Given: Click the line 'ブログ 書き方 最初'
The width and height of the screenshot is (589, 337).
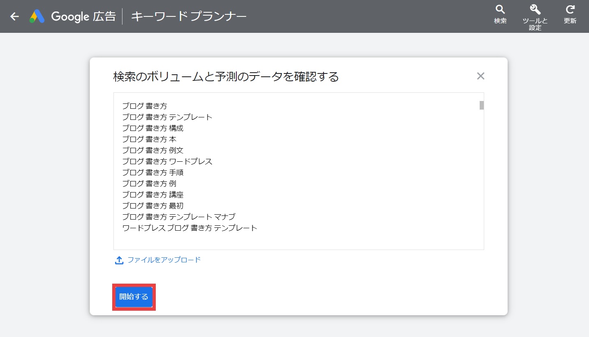Looking at the screenshot, I should click(153, 206).
